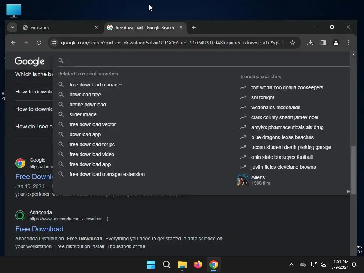Open Chrome downloads icon
364x273 pixels.
(x=310, y=43)
